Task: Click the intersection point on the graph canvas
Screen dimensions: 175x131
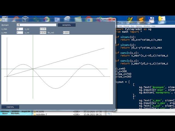Action: point(33,69)
